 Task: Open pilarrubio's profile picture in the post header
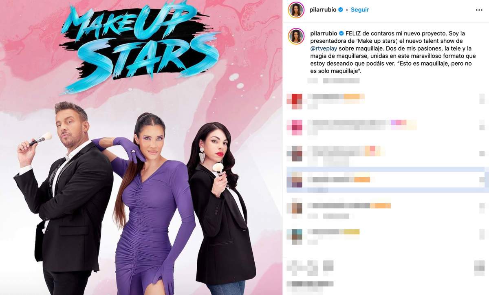[x=296, y=10]
